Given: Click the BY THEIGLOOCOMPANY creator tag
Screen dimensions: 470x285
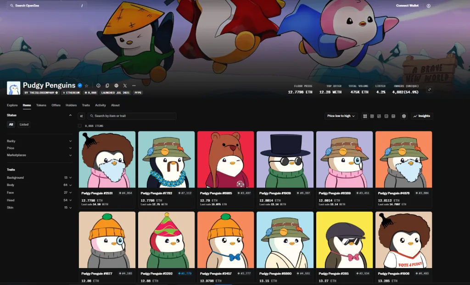Looking at the screenshot, I should click(x=41, y=93).
